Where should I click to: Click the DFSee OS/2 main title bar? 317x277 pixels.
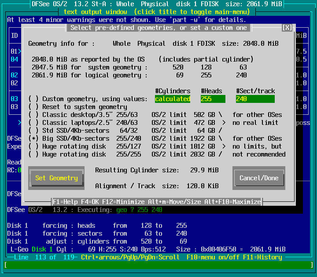pos(158,4)
